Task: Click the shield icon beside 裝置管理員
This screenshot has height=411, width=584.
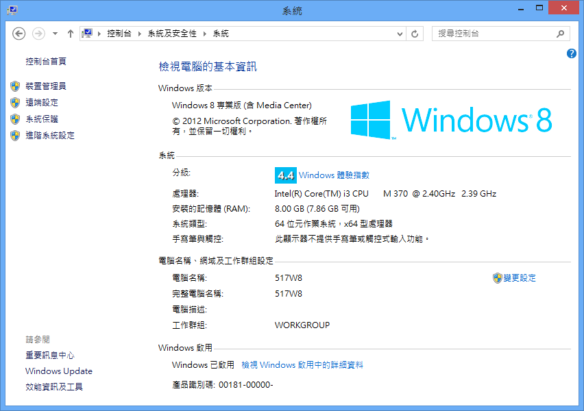Action: (x=15, y=86)
